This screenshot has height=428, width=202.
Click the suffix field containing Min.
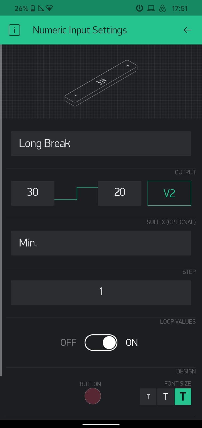point(101,243)
